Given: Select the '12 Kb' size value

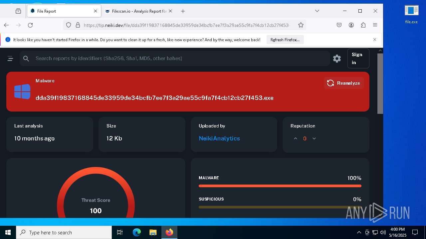Looking at the screenshot, I should click(x=114, y=138).
